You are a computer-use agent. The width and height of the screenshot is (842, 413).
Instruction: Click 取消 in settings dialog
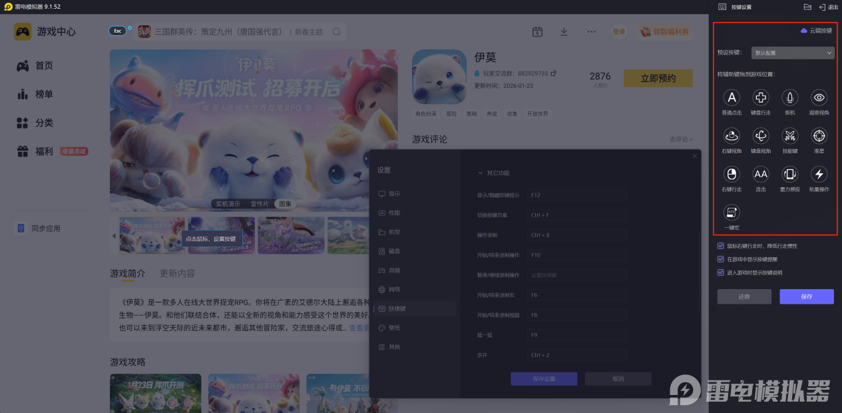(618, 378)
